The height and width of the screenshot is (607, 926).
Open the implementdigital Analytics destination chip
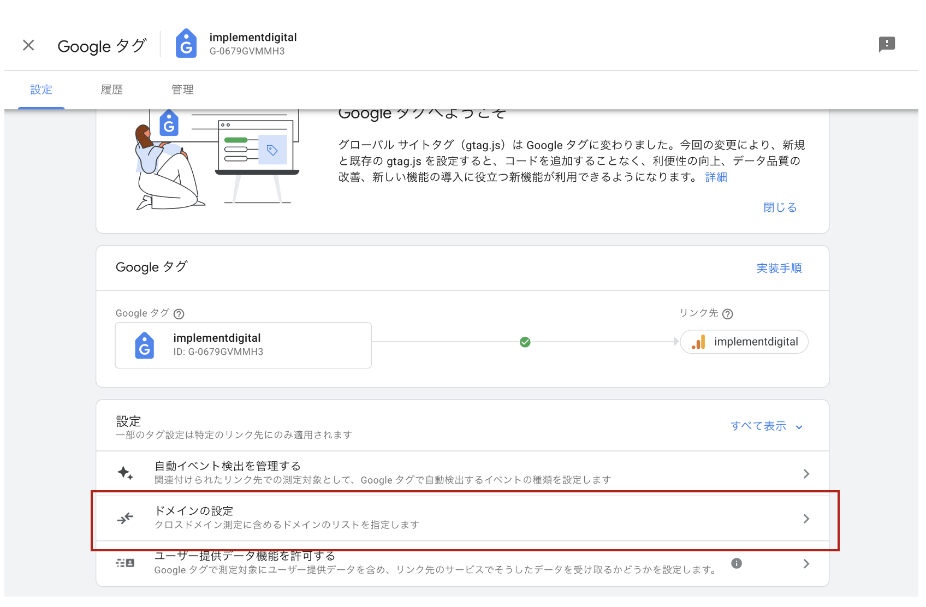[x=744, y=342]
